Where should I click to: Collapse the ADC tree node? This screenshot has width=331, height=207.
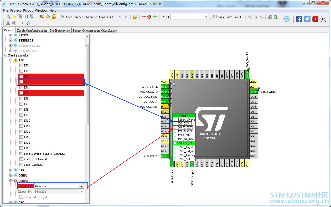[11, 60]
